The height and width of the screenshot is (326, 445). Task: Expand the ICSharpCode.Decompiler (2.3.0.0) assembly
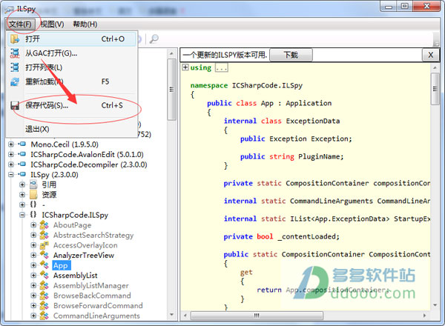(x=11, y=164)
